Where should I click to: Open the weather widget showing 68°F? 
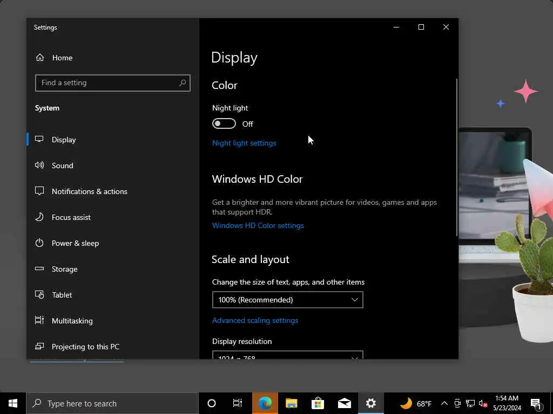pos(415,403)
